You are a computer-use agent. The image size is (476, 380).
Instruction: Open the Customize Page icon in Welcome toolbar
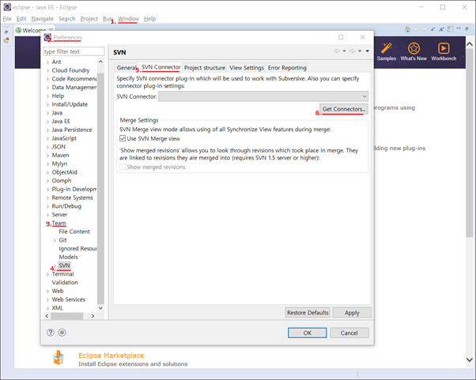pos(450,29)
